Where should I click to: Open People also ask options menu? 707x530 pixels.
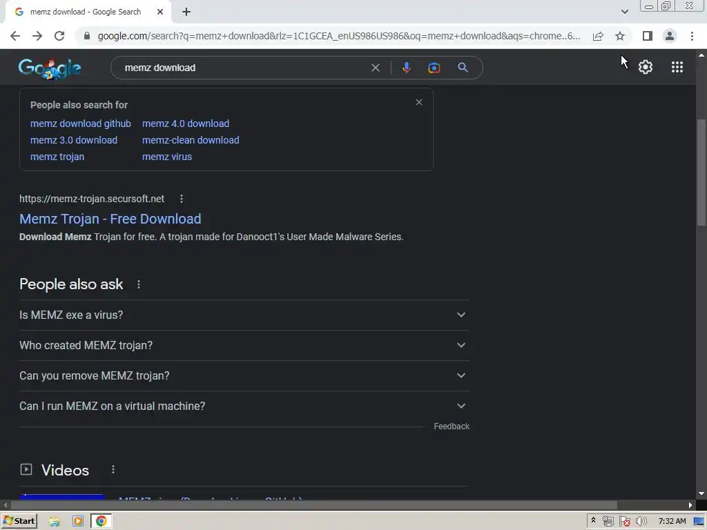[x=138, y=284]
